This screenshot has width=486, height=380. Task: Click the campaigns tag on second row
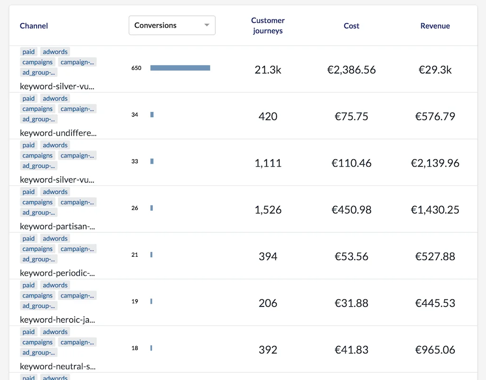coord(37,109)
